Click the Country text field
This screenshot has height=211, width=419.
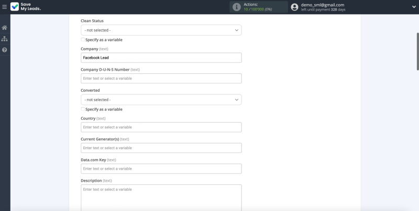click(161, 127)
